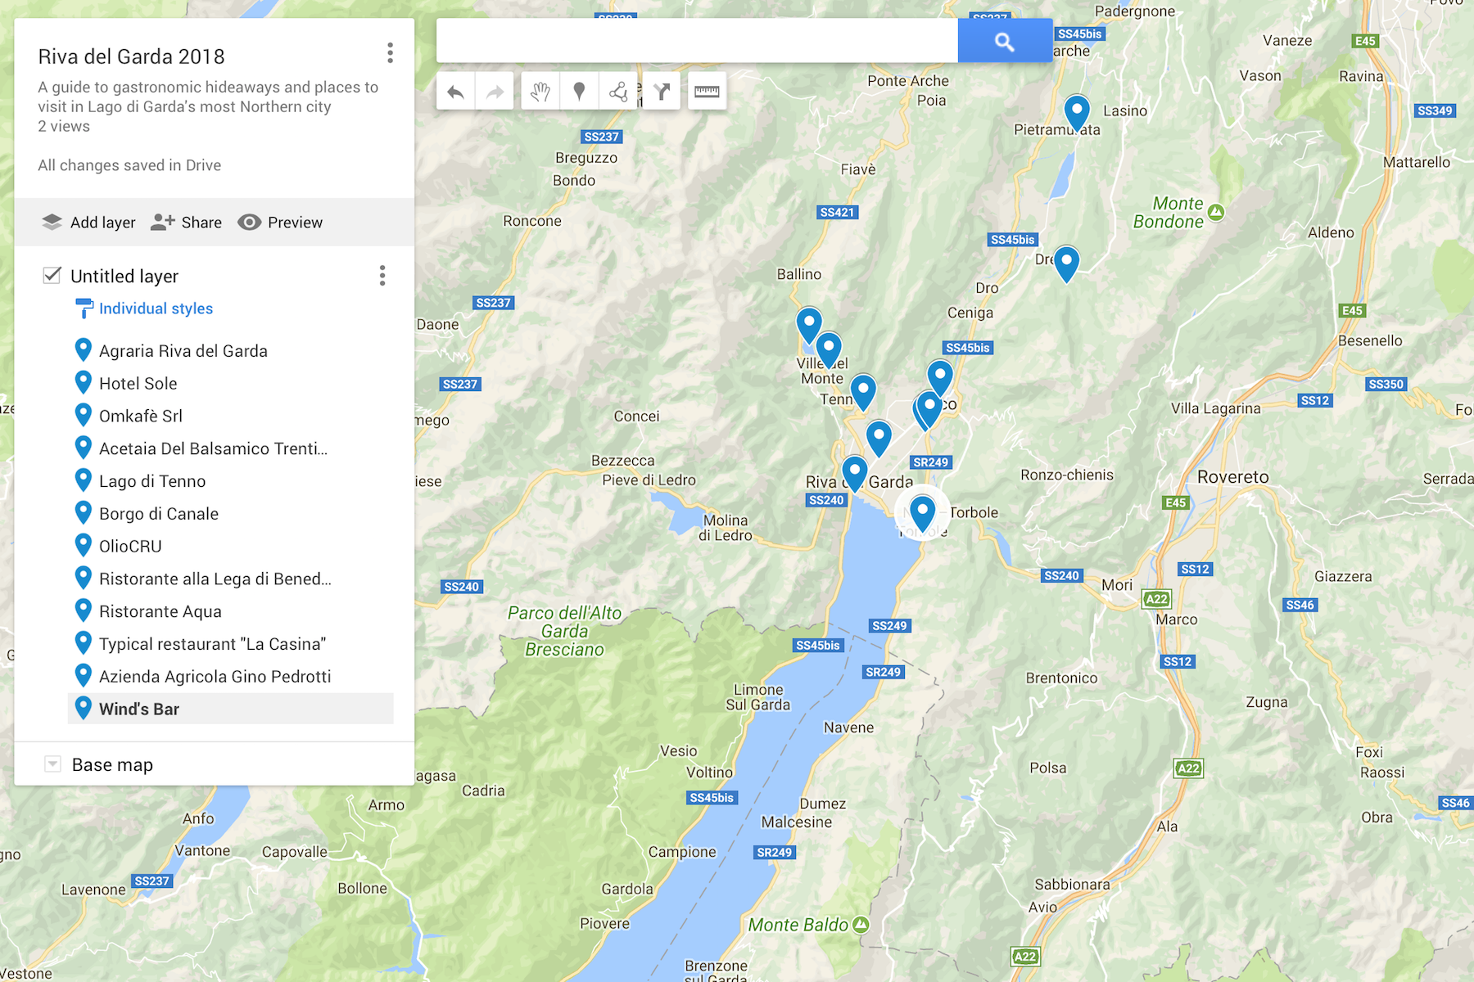Click the Untitled layer name
This screenshot has width=1474, height=982.
coord(124,276)
